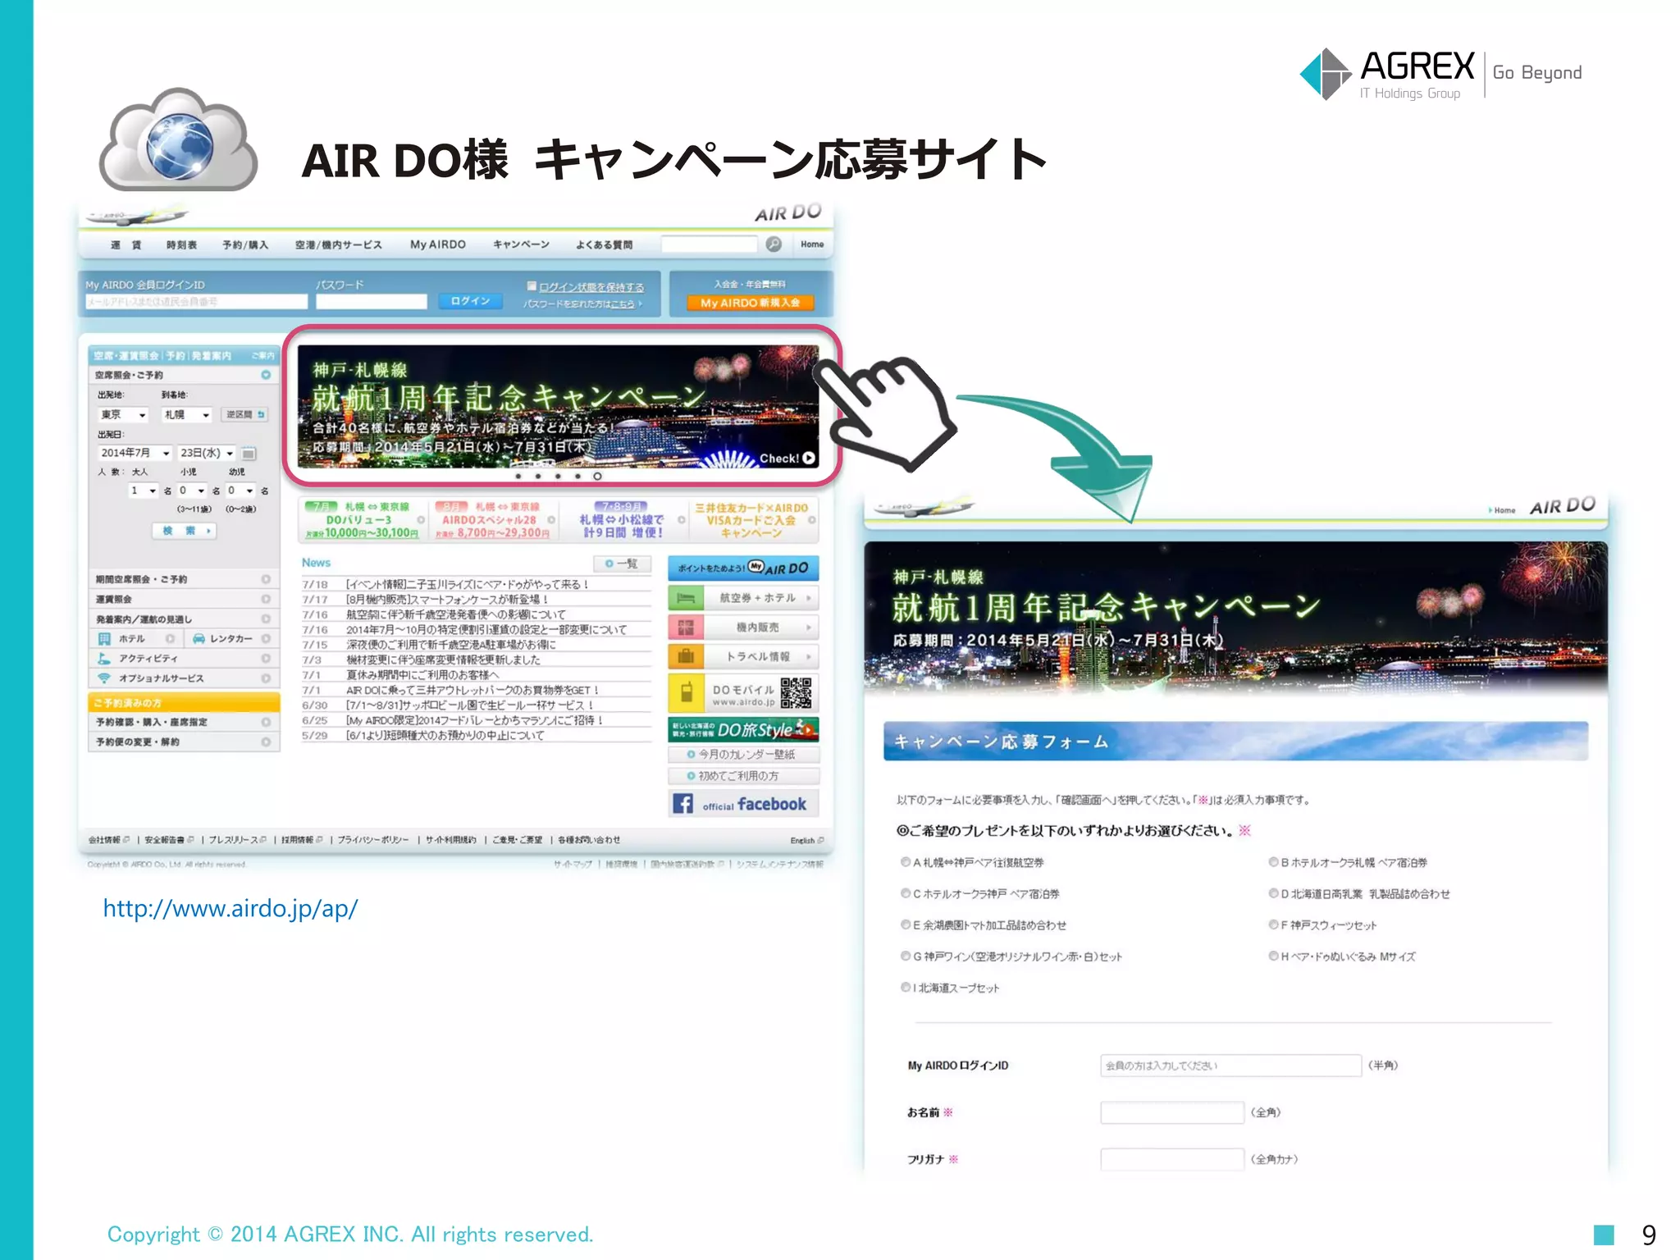The height and width of the screenshot is (1260, 1680).
Task: Select prize D Hokkaido Hidaka dairy assortment
Action: point(1274,893)
